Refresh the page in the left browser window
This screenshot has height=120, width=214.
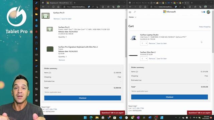(53, 7)
